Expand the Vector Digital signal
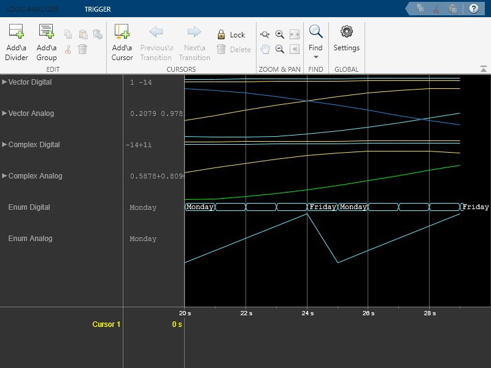This screenshot has height=368, width=491. [5, 82]
